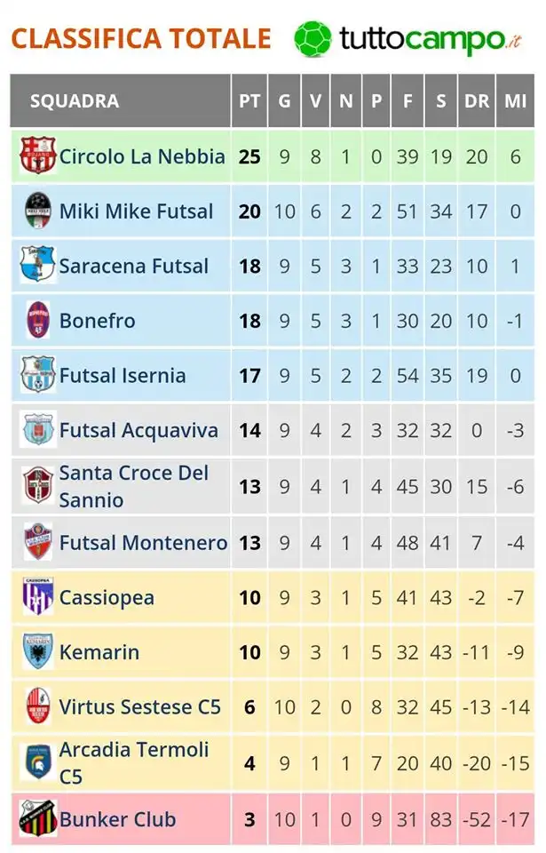Click the Saracena Futsal shield icon

coord(37,265)
